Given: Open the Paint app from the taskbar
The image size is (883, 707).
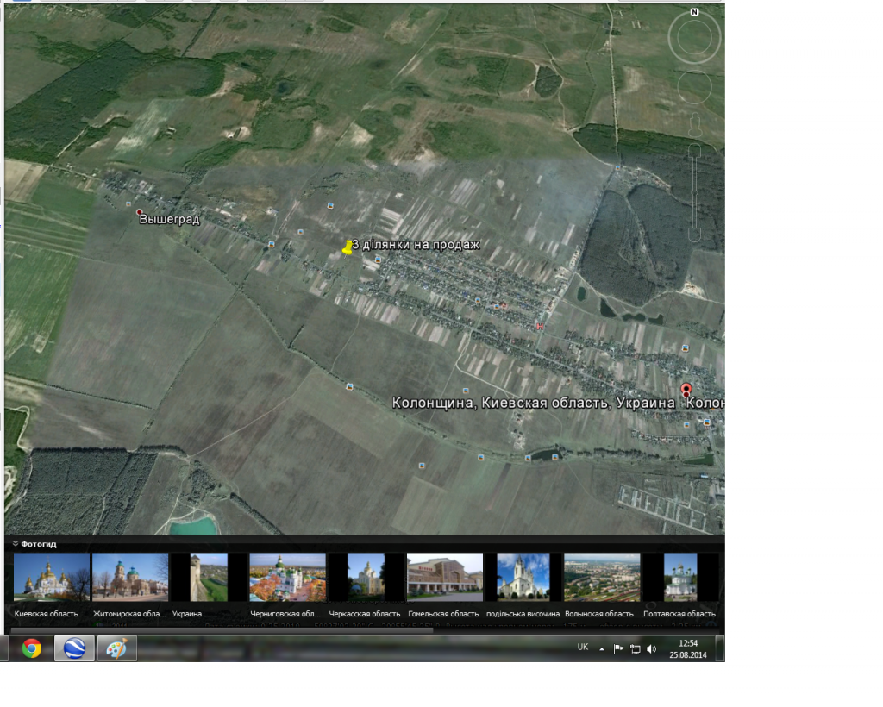Looking at the screenshot, I should tap(116, 648).
